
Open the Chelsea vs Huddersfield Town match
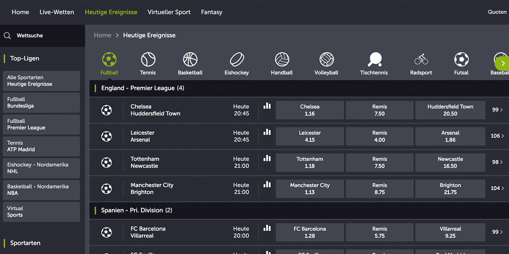pyautogui.click(x=155, y=110)
